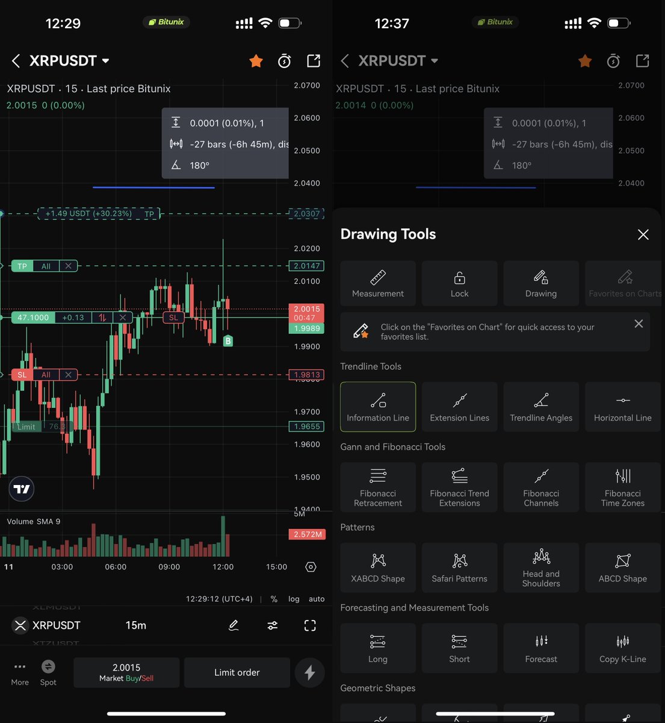This screenshot has width=665, height=723.
Task: Open chart settings gear near time axis
Action: pos(311,567)
